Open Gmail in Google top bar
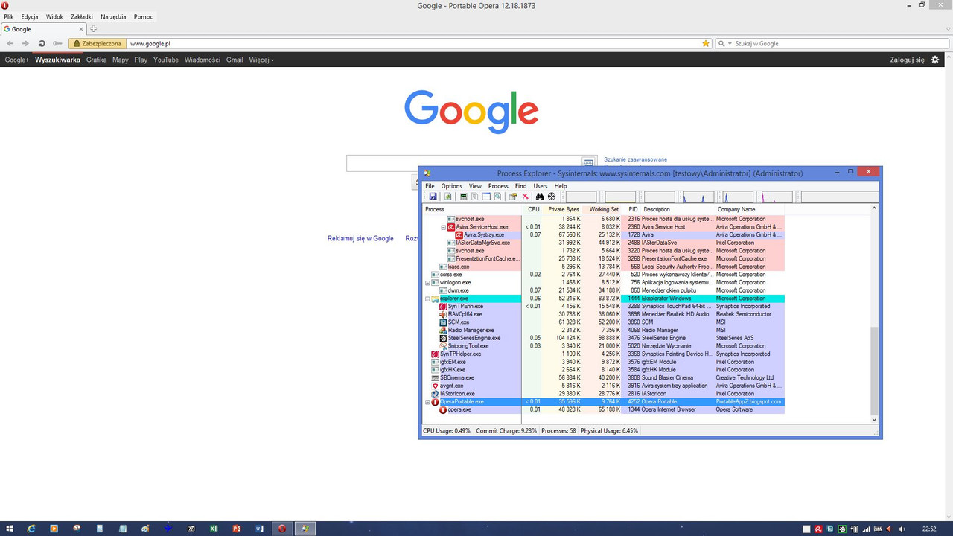Image resolution: width=953 pixels, height=536 pixels. coord(235,60)
